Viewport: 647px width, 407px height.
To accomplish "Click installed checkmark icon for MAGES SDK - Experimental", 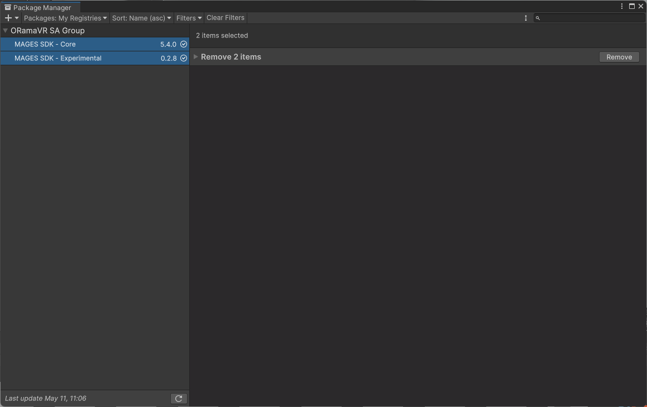I will click(184, 58).
